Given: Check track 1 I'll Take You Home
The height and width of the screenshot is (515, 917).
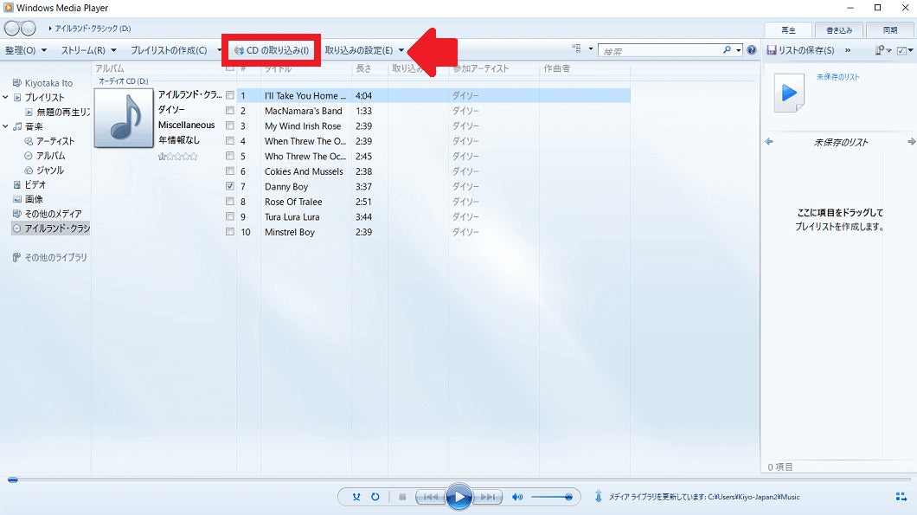Looking at the screenshot, I should [x=230, y=95].
